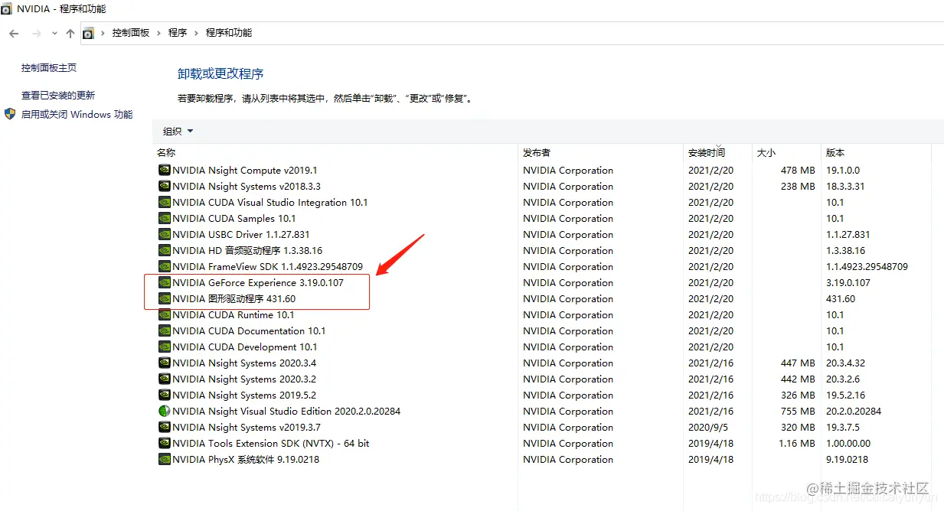Screen dimensions: 944x511
Task: Click version cell 1.00.00.00
Action: (x=848, y=444)
